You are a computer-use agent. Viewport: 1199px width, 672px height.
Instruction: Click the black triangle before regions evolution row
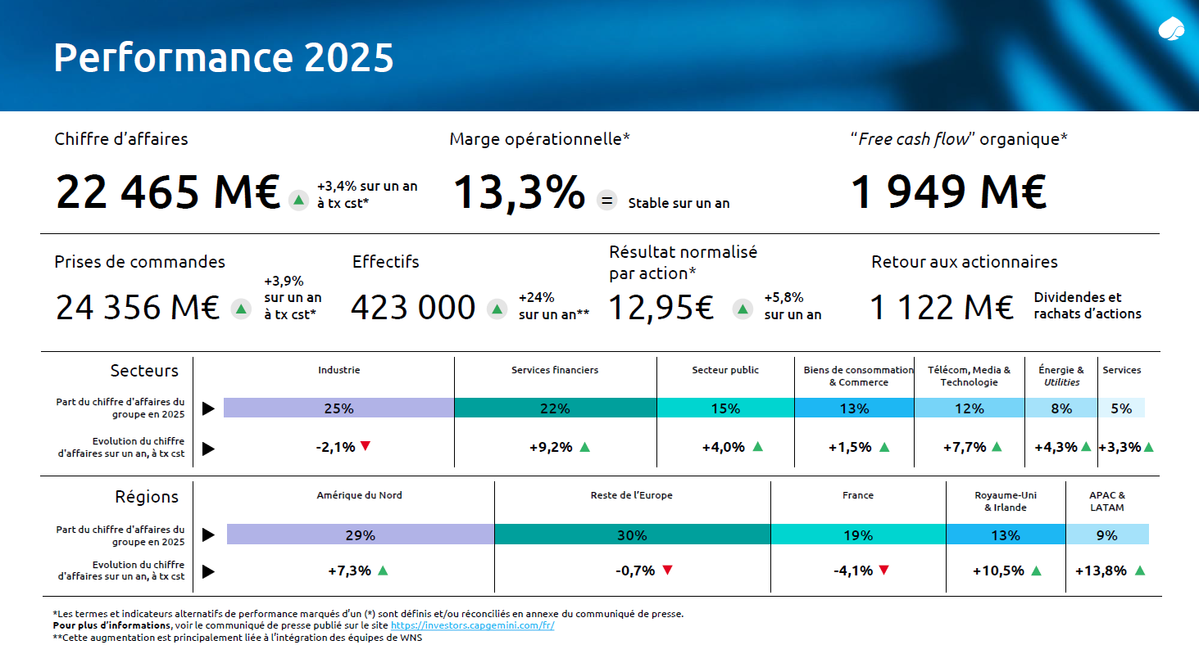[x=210, y=571]
